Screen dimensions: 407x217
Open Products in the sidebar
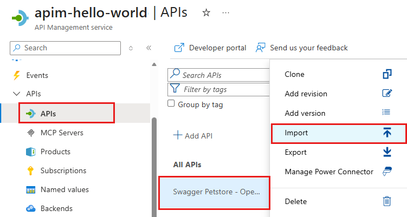(x=55, y=152)
